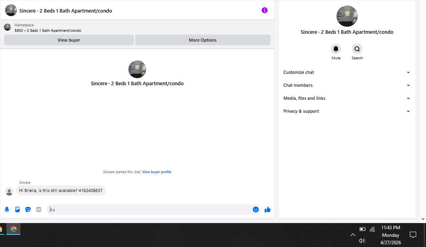Click Sincere's gray avatar beside the message
The height and width of the screenshot is (247, 426).
[9, 191]
